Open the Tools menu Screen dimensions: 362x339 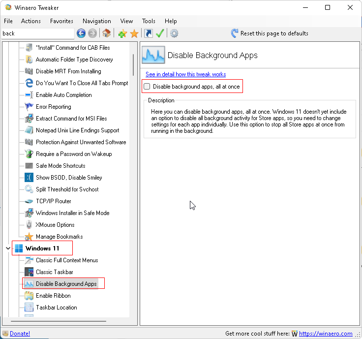pos(149,21)
